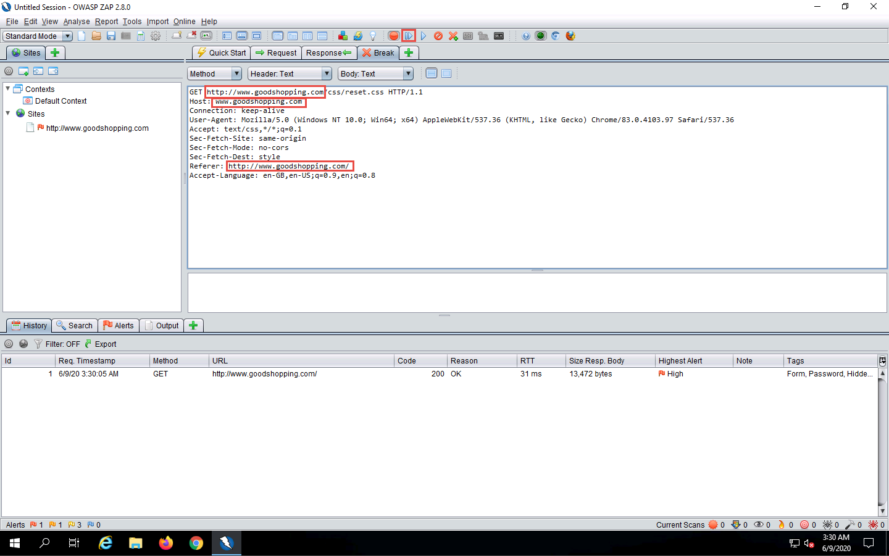Open the Report menu
Screen dimensions: 889x556
[x=106, y=22]
